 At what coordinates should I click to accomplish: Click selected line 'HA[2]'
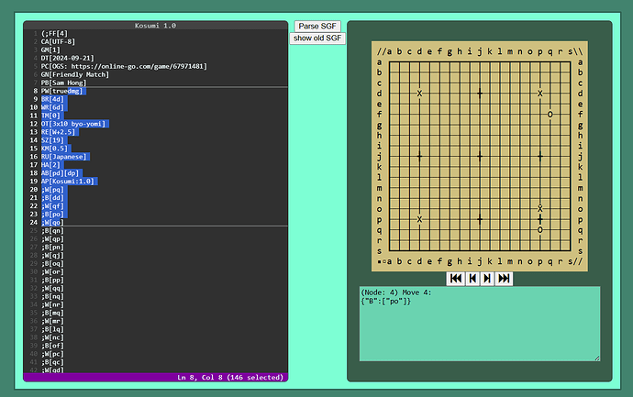click(x=50, y=165)
